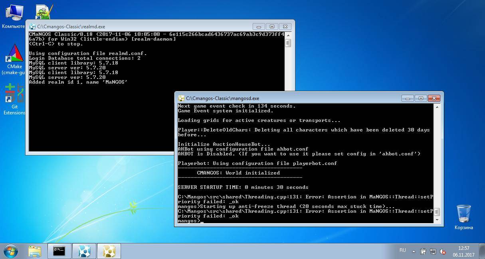
Task: Select the Notepad++ desktop icon behind realmd window
Action: 44,12
